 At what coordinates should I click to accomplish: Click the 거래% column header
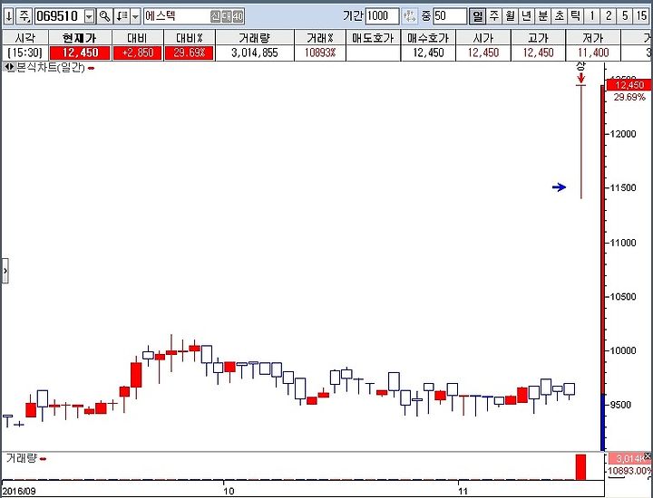coord(320,38)
